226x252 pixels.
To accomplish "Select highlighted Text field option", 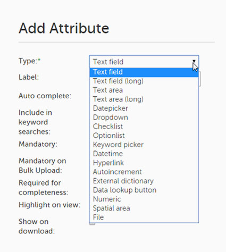I will pos(144,72).
